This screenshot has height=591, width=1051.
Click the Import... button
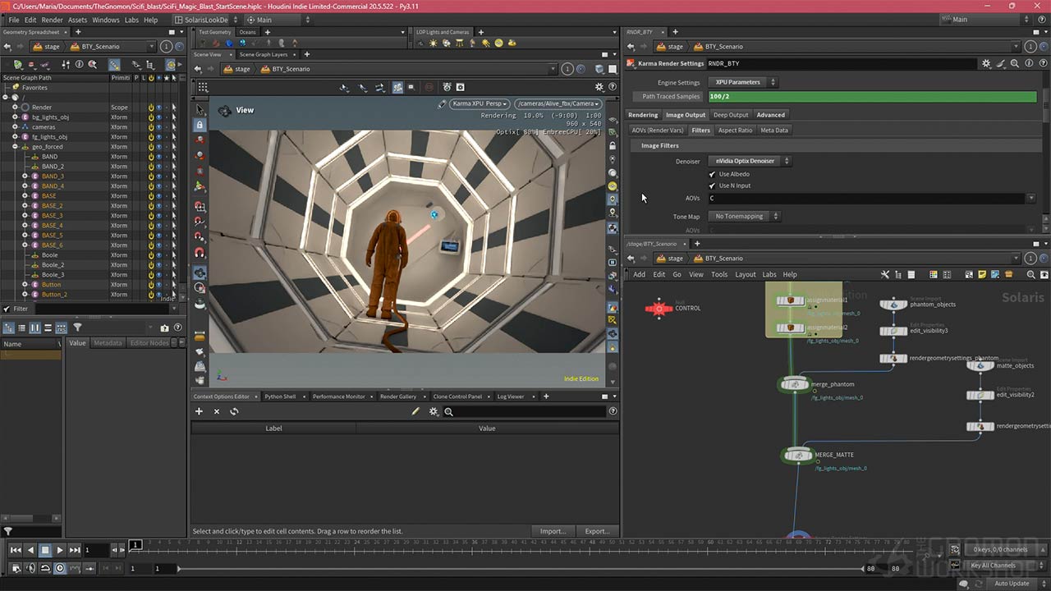553,531
